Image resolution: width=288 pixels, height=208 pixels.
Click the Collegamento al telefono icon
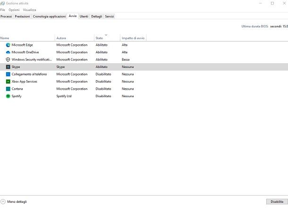coord(8,75)
